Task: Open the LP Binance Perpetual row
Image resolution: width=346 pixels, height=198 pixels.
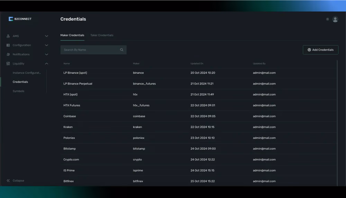Action: tap(199, 83)
